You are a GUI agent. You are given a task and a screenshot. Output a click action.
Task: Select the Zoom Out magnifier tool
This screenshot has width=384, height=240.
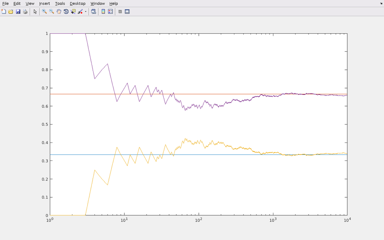click(x=51, y=12)
